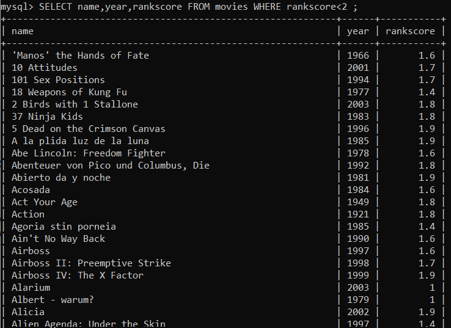Click the 'rankscore' column header
The height and width of the screenshot is (328, 451).
point(410,31)
